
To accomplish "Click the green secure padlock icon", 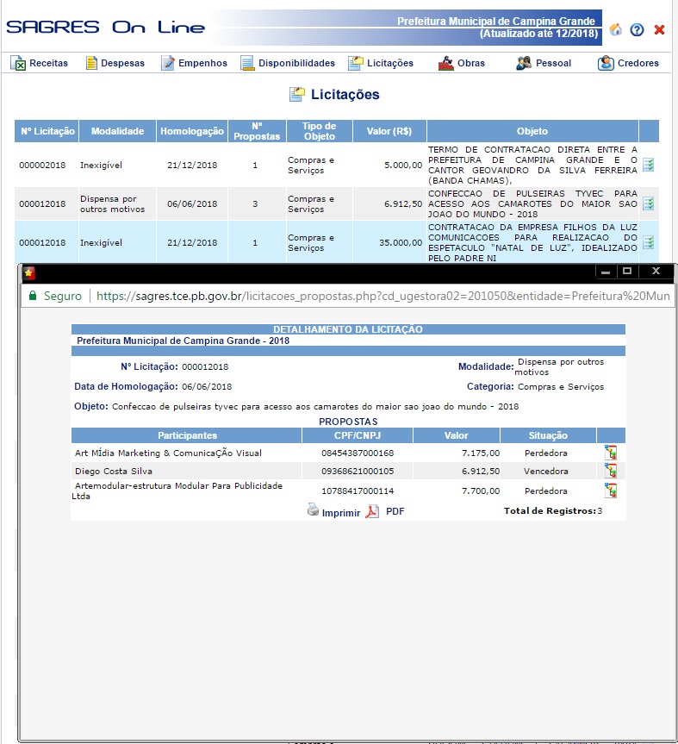I will 33,296.
